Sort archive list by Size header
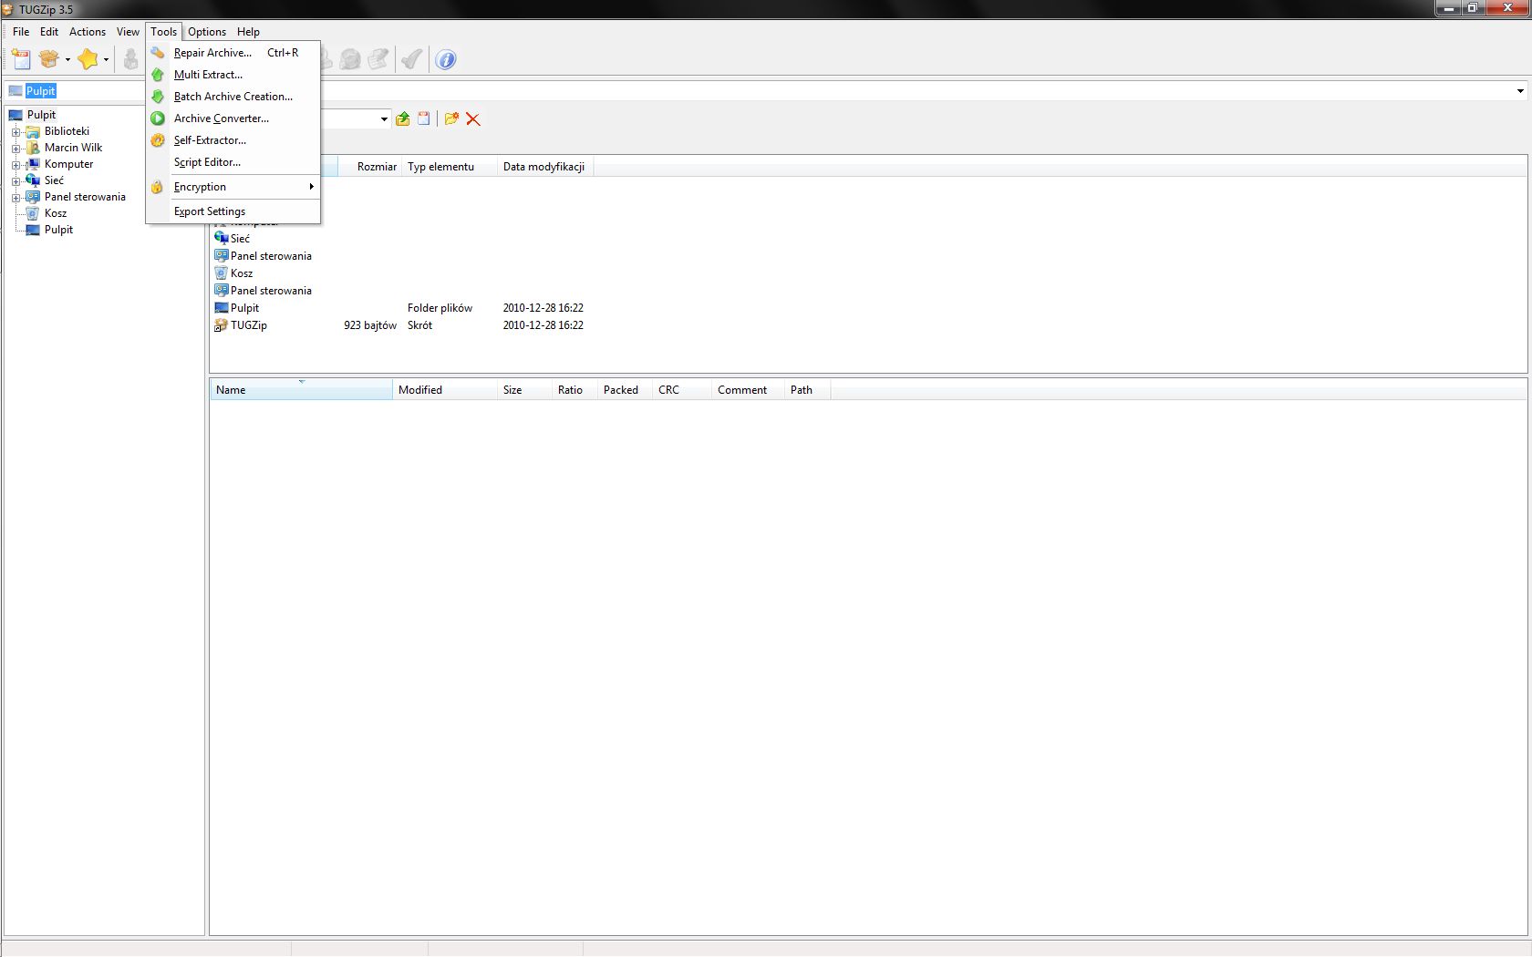Image resolution: width=1532 pixels, height=957 pixels. coord(524,389)
